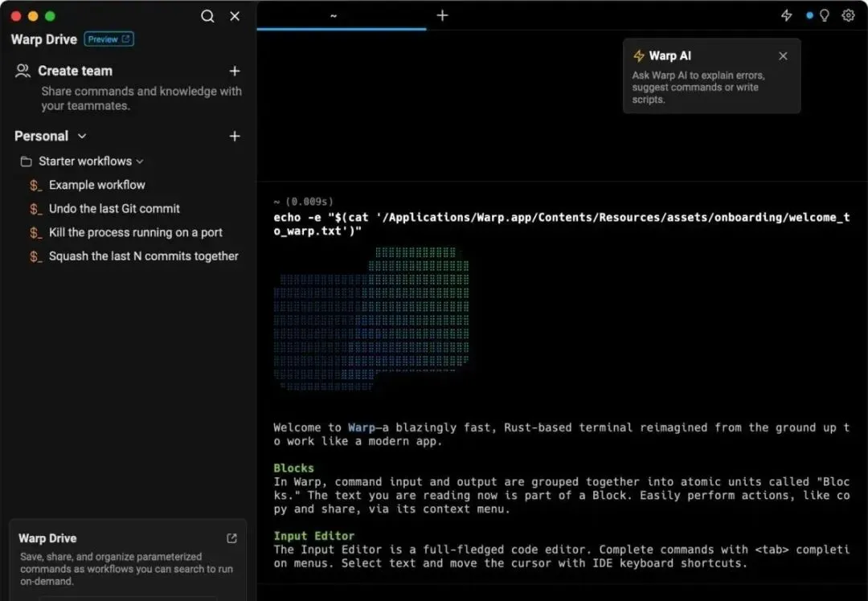Viewport: 868px width, 601px height.
Task: Click Warp Drive info card title
Action: tap(47, 538)
